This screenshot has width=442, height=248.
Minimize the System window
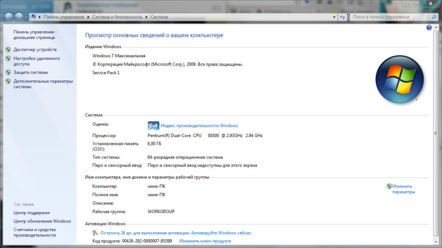coord(406,4)
